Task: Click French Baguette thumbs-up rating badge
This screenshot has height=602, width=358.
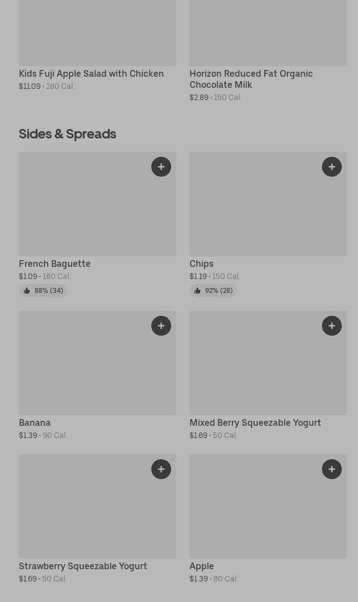Action: (43, 291)
